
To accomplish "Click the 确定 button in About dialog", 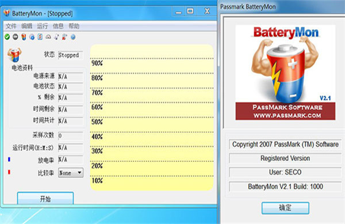I will coord(285,208).
